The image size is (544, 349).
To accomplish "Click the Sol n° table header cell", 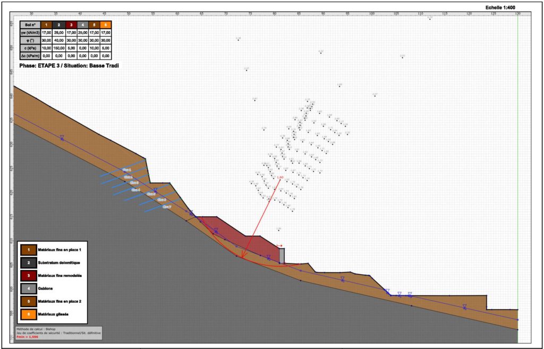I will [x=30, y=25].
